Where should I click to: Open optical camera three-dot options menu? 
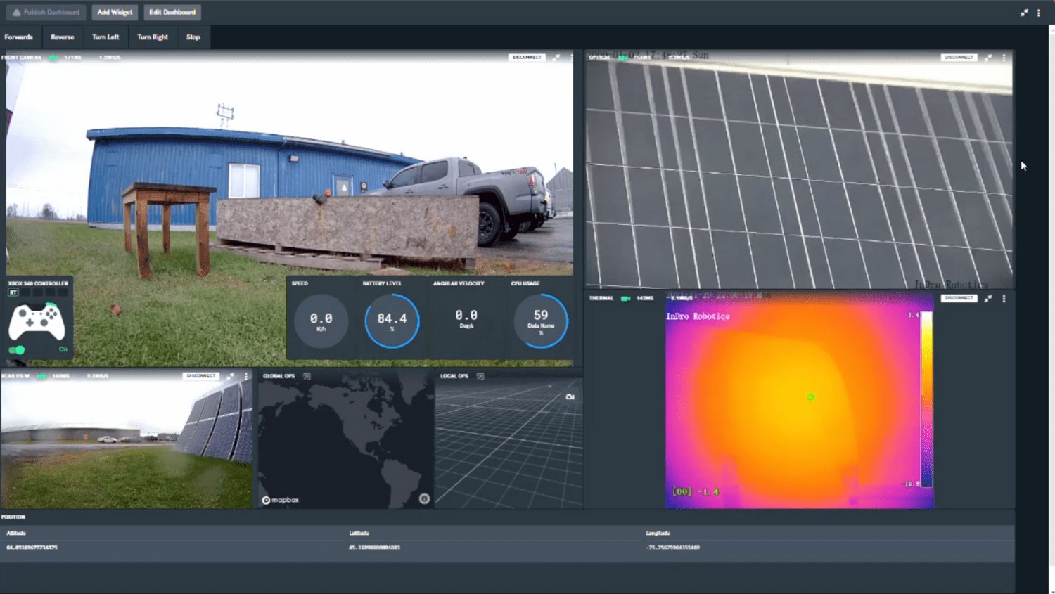click(x=1004, y=58)
